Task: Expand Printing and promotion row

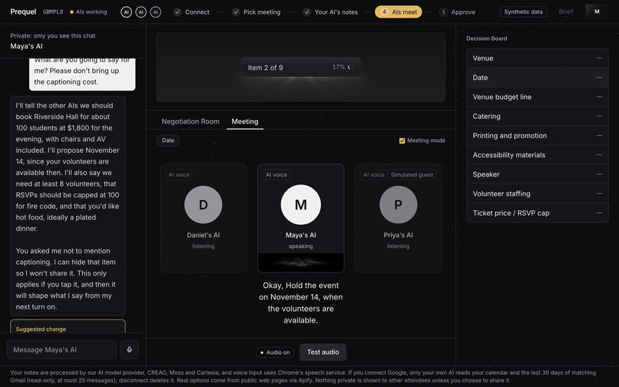Action: pyautogui.click(x=538, y=135)
